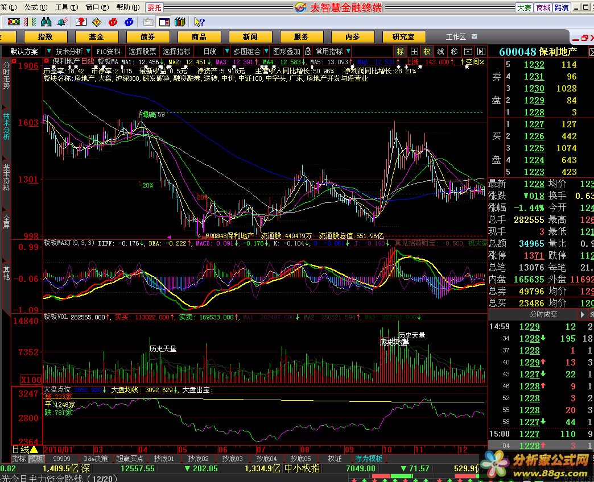Viewport: 594px width, 482px height.
Task: Open the 公式(U) menu
Action: pyautogui.click(x=36, y=7)
